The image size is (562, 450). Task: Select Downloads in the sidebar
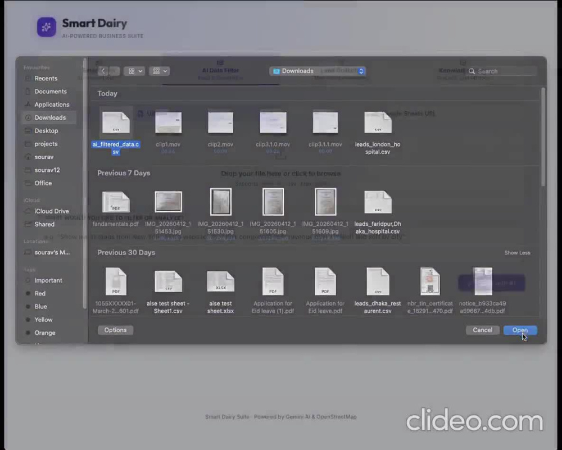tap(49, 117)
